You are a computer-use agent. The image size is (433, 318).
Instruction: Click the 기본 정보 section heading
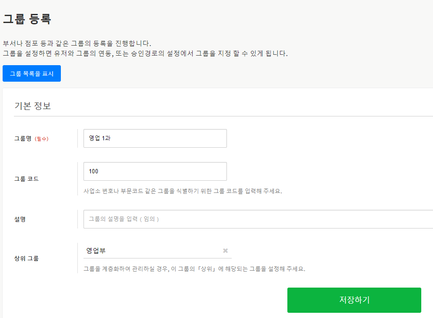33,106
